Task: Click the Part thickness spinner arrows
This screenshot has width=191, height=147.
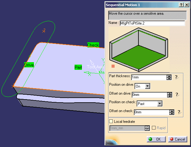Action: point(169,77)
